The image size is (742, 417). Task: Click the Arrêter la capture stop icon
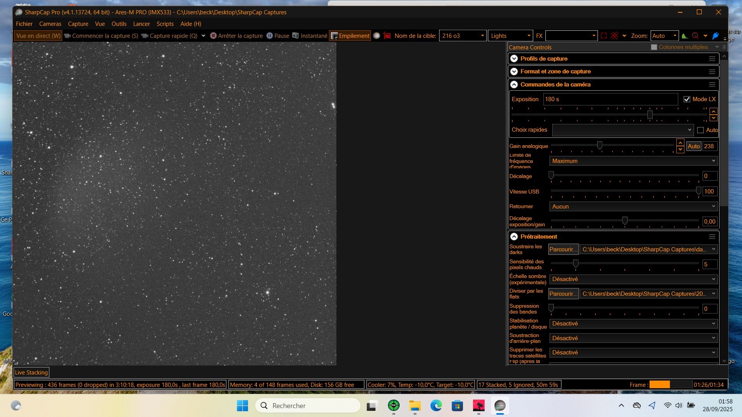(213, 36)
